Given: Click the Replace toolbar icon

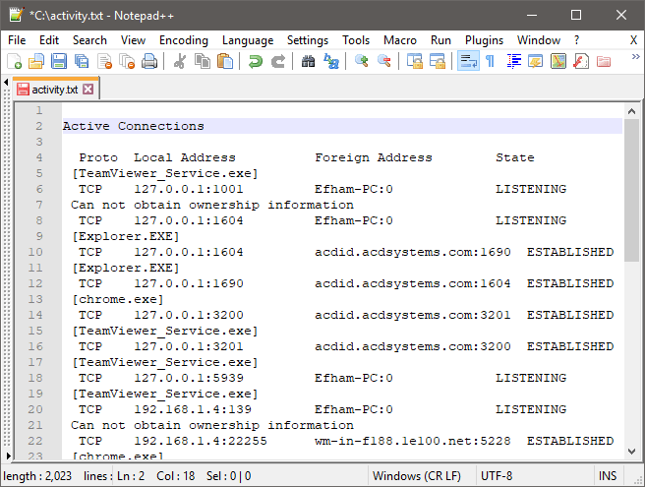Looking at the screenshot, I should (331, 61).
